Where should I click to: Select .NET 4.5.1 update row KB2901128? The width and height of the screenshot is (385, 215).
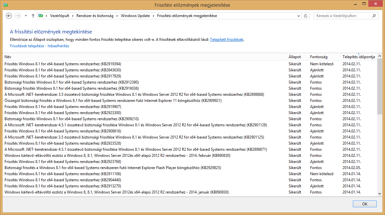click(x=190, y=125)
